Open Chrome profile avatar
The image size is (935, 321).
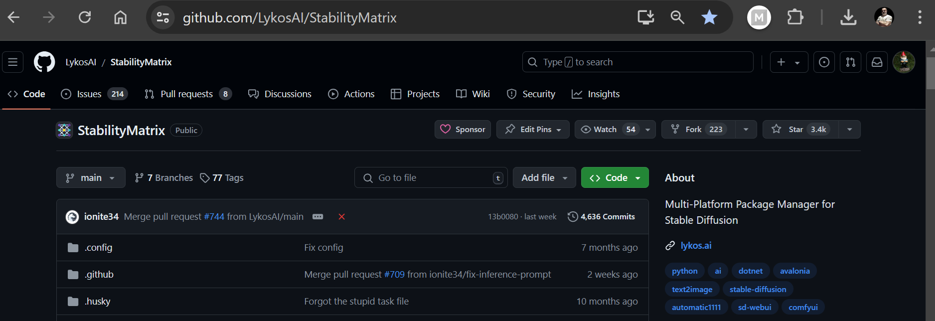(884, 17)
